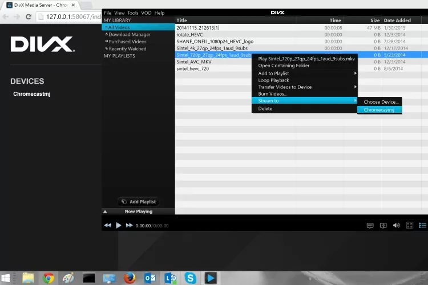Click the MY PLAYLISTS heading
This screenshot has height=285, width=428.
(119, 56)
